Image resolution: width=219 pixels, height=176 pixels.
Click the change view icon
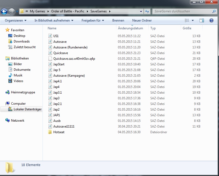pyautogui.click(x=187, y=20)
